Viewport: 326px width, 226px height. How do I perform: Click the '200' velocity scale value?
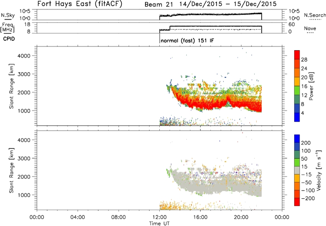(306, 143)
